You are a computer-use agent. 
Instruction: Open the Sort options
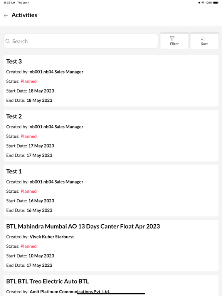click(204, 41)
